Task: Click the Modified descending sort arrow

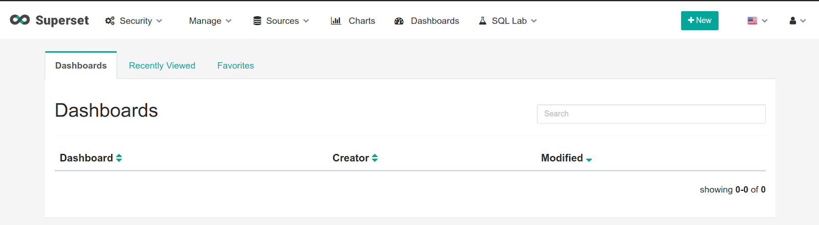Action: pos(589,160)
